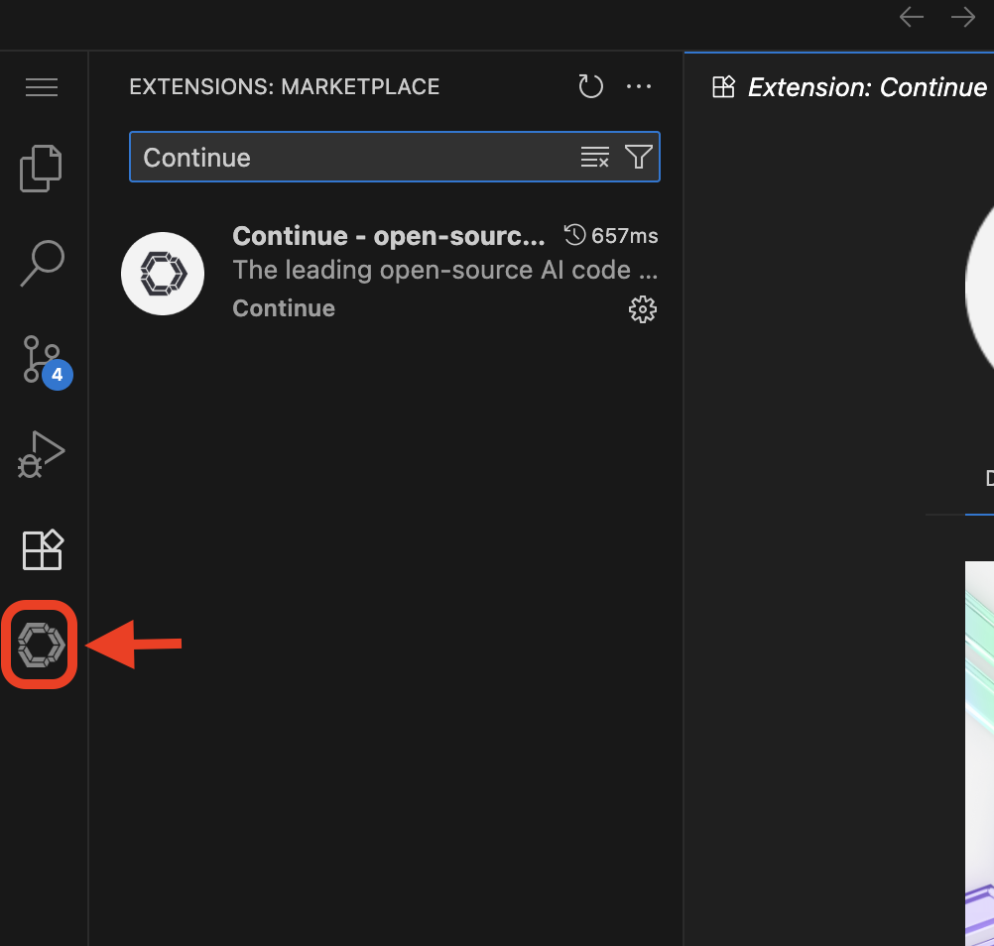The image size is (994, 946).
Task: Refresh the extensions marketplace list
Action: coord(590,87)
